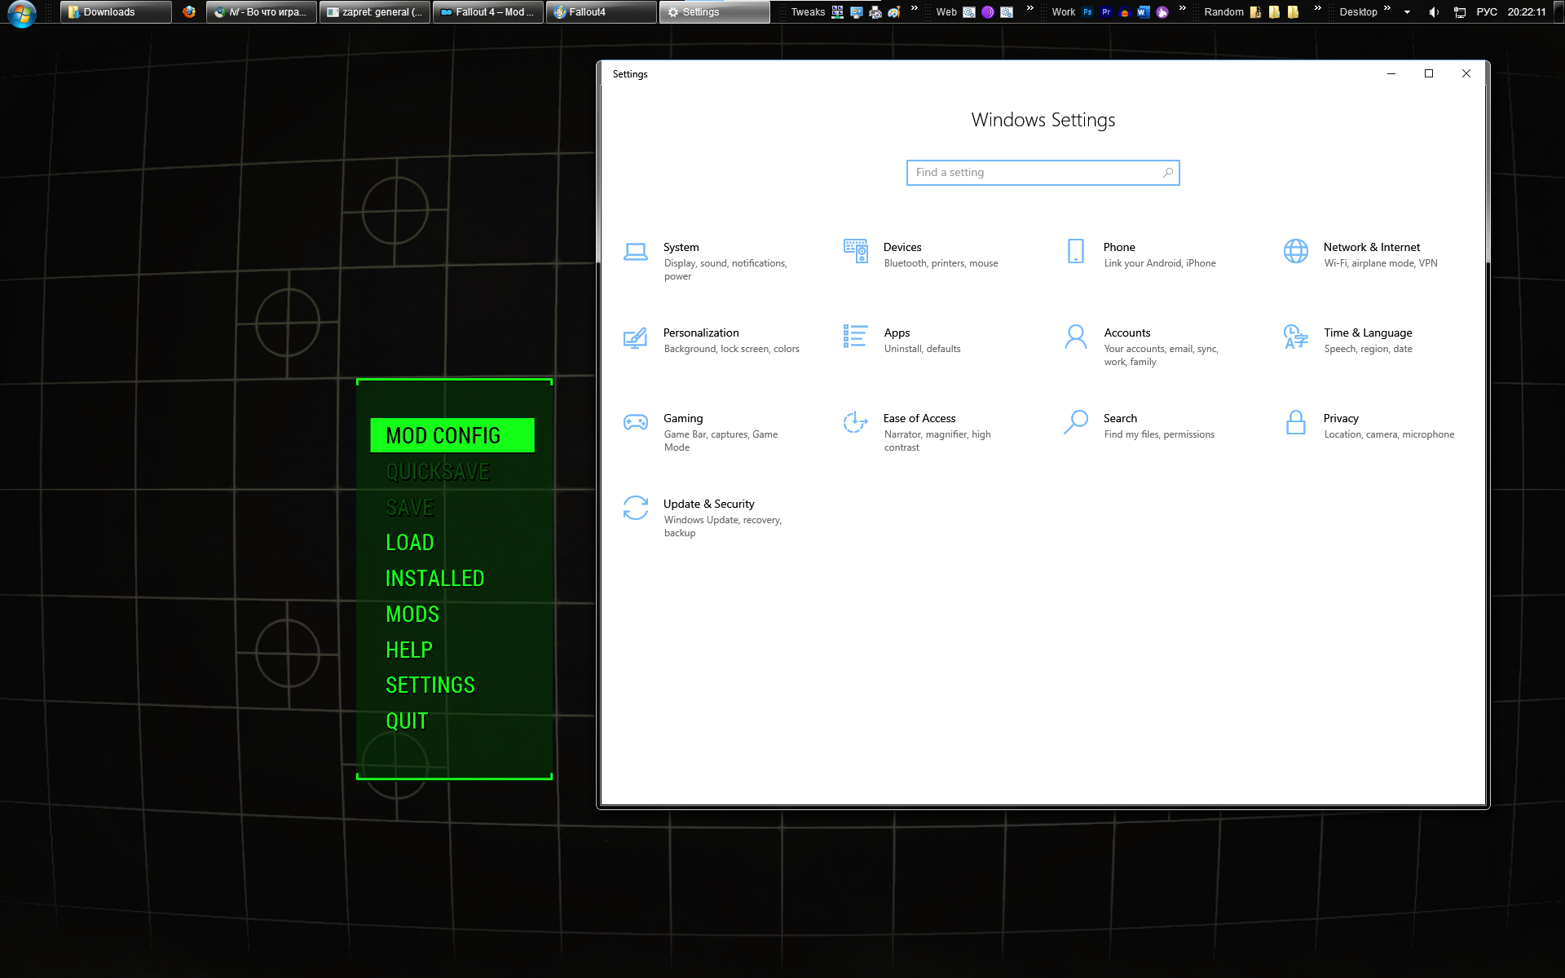Choose SETTINGS in the Fallout menu
The height and width of the screenshot is (978, 1565).
(430, 685)
